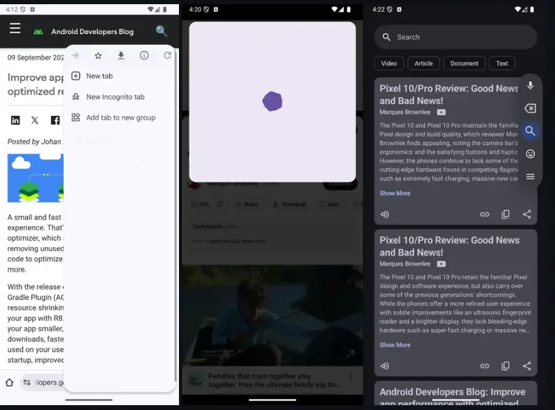Choose New Incognito tab from the menu
Image resolution: width=555 pixels, height=410 pixels.
point(115,97)
